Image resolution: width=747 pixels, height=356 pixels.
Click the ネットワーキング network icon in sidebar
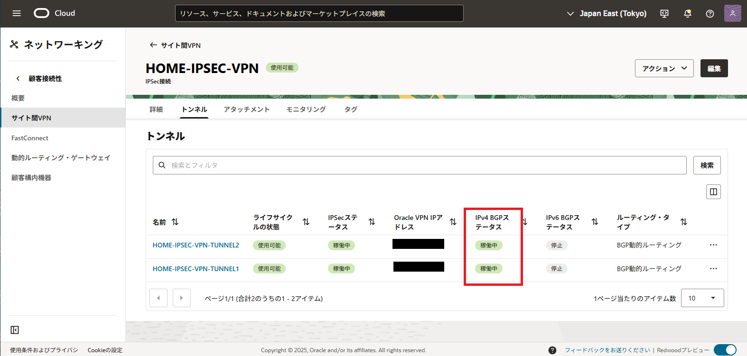click(x=14, y=45)
